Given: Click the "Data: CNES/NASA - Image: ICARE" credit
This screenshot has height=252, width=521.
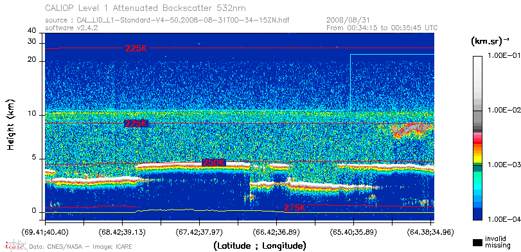Looking at the screenshot, I should [81, 247].
